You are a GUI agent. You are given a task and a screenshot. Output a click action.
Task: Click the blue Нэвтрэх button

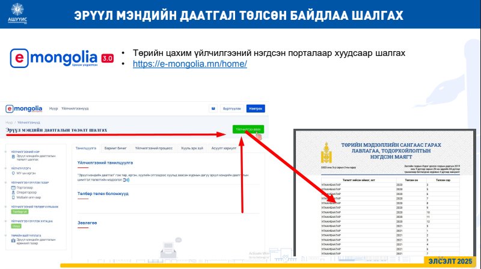click(255, 108)
